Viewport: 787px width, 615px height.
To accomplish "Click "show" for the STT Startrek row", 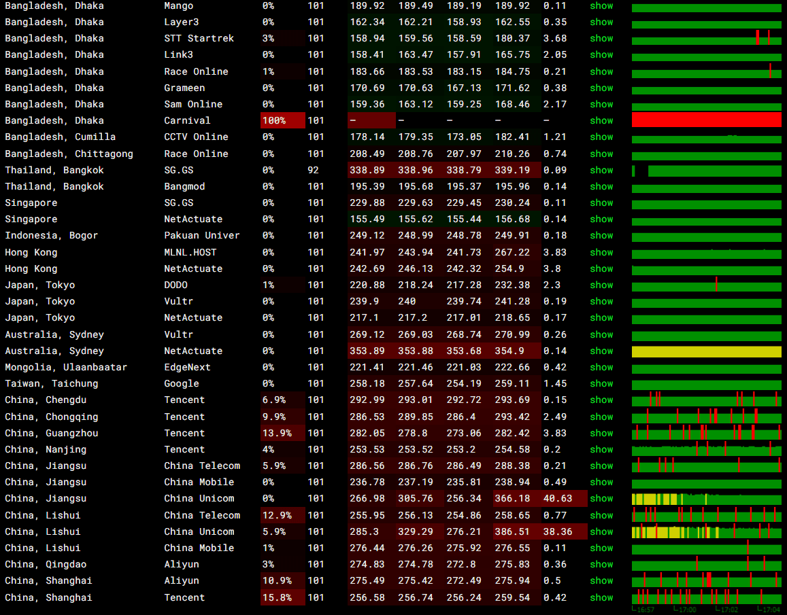I will 601,39.
